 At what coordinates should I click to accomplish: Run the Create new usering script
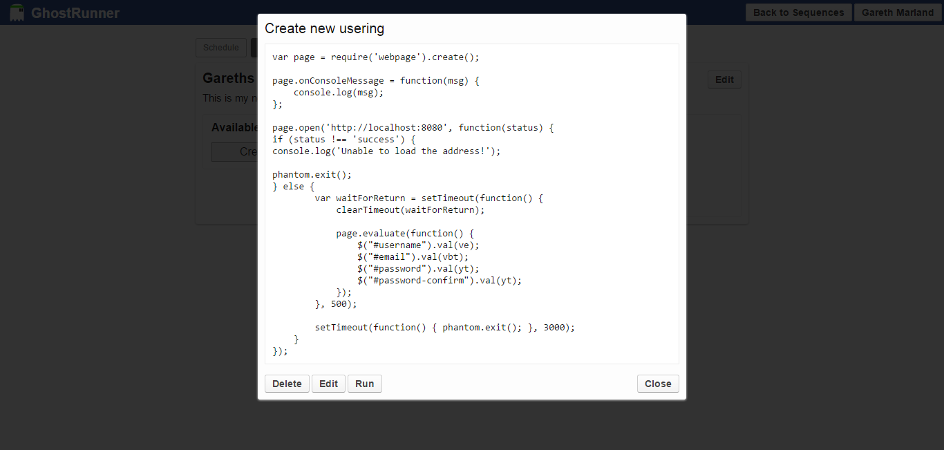click(365, 384)
